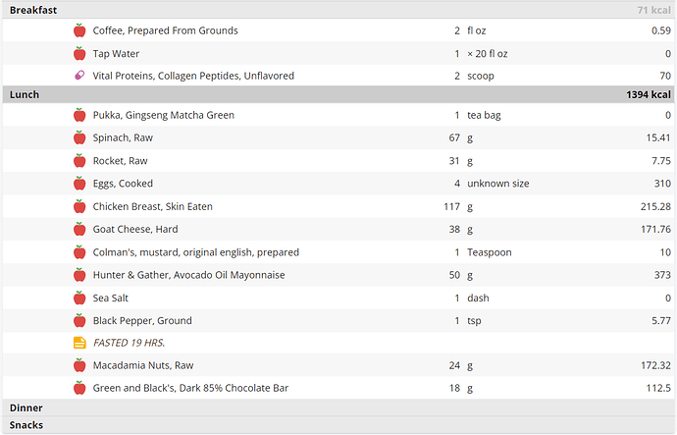Screen dimensions: 677x435
Task: Click the apple icon beside Coffee, Prepared From Grounds
Action: [x=79, y=30]
